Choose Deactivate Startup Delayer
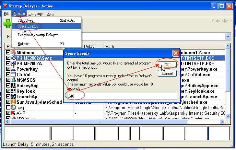The image size is (236, 150). coord(46,35)
